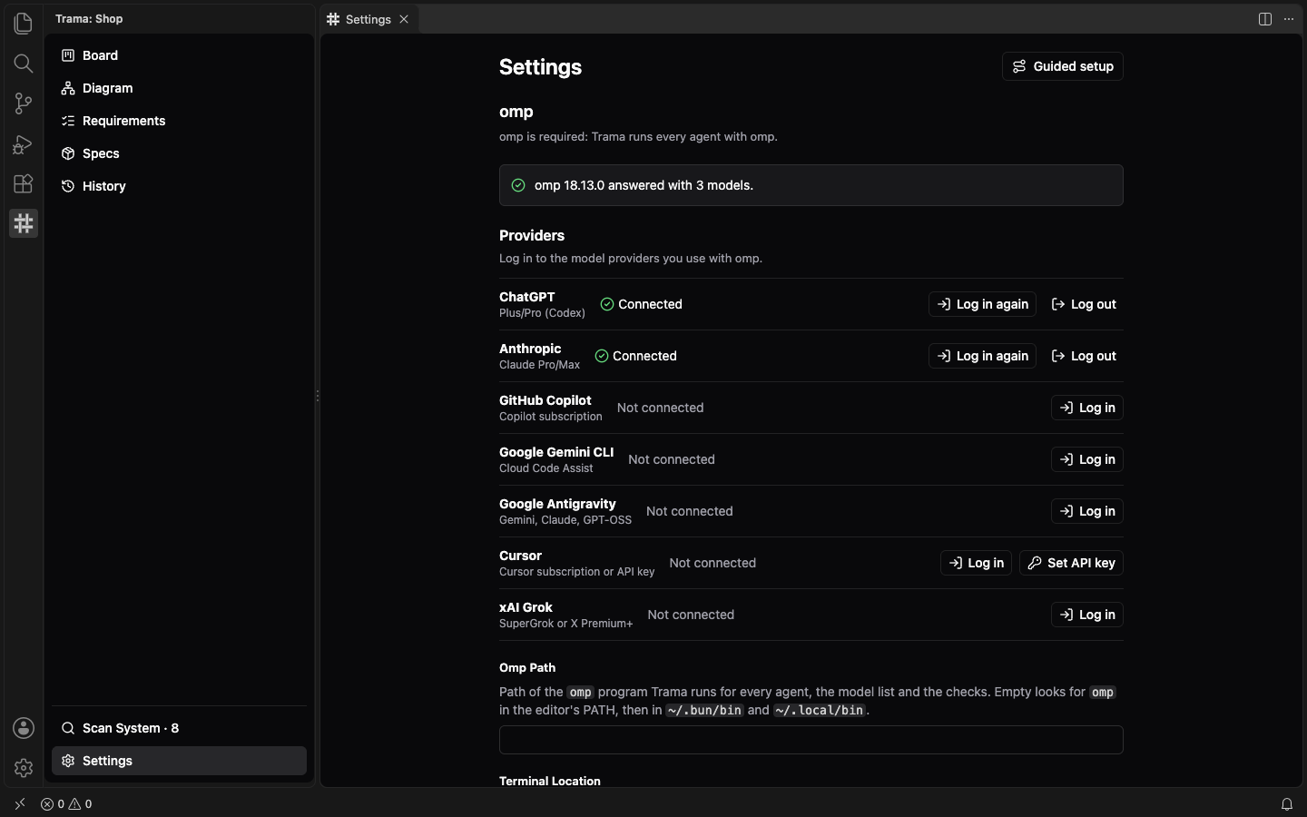Viewport: 1307px width, 817px height.
Task: Log in to xAI Grok
Action: (x=1087, y=615)
